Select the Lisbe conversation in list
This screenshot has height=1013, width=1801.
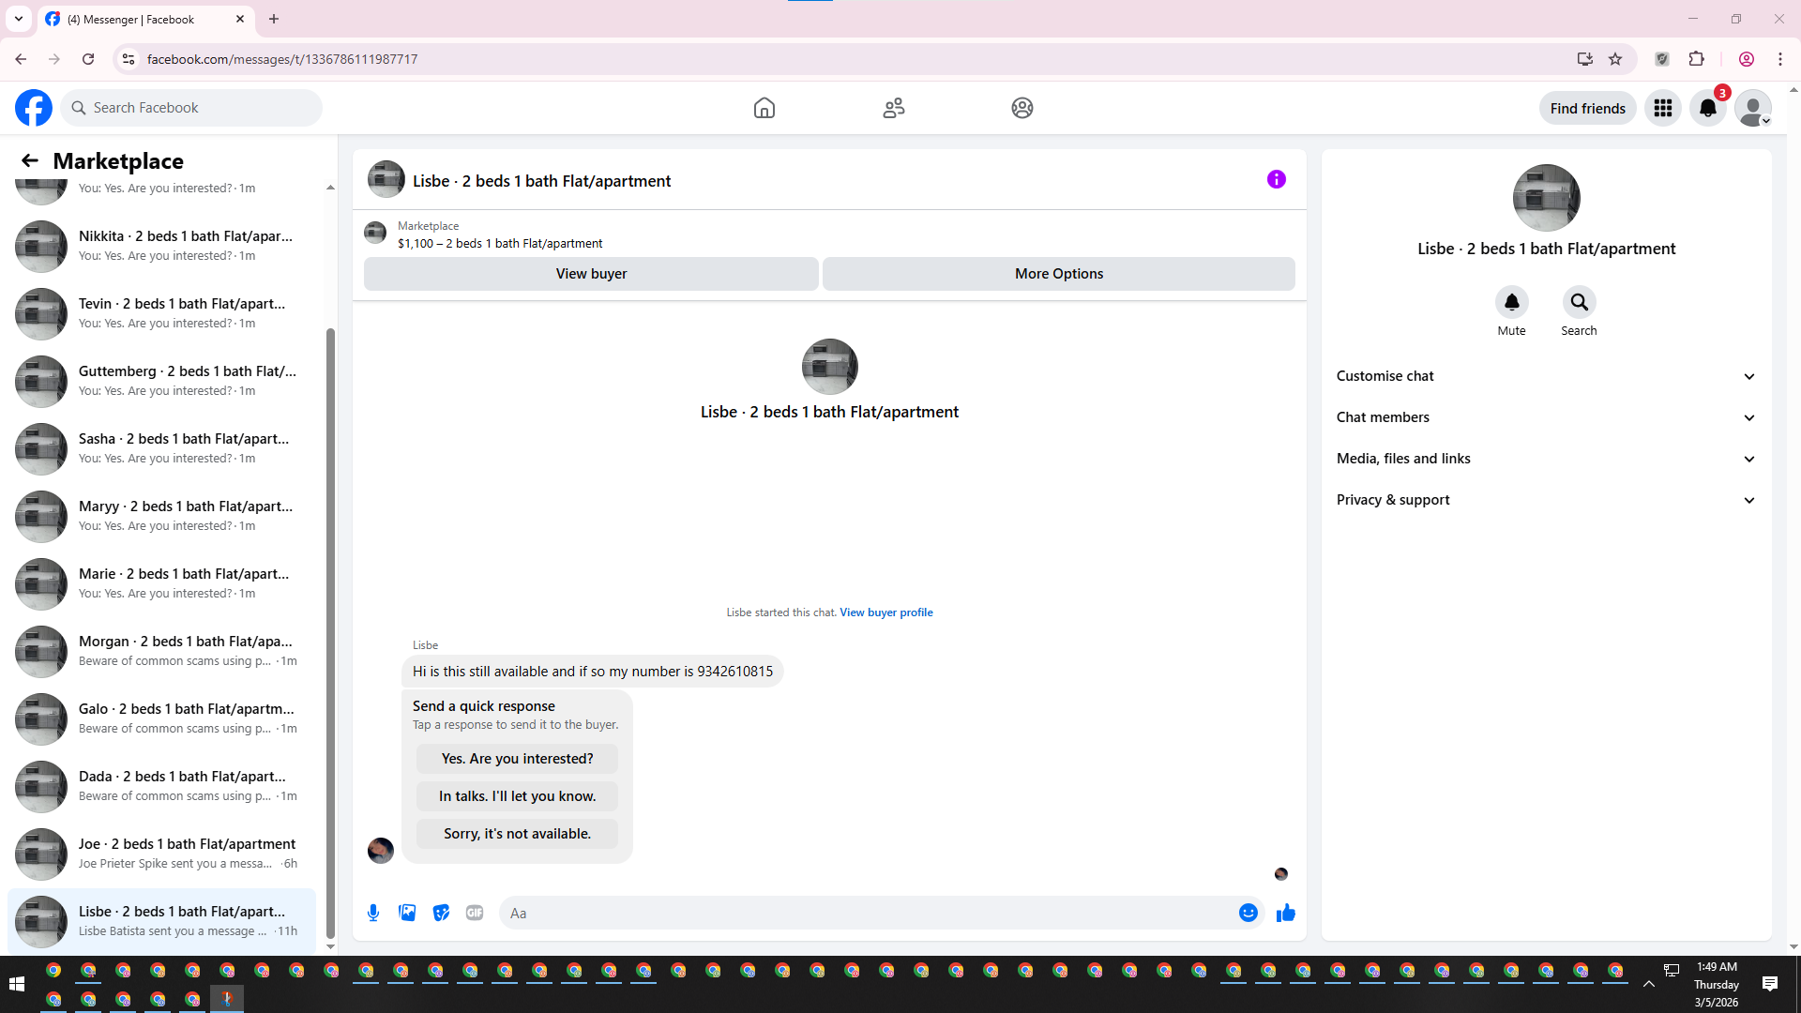coord(161,921)
